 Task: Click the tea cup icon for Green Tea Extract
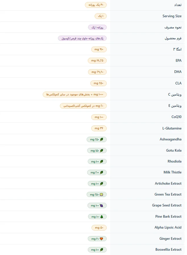tap(101, 194)
